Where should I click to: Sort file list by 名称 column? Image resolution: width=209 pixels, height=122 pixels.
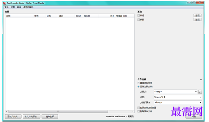click(x=19, y=16)
